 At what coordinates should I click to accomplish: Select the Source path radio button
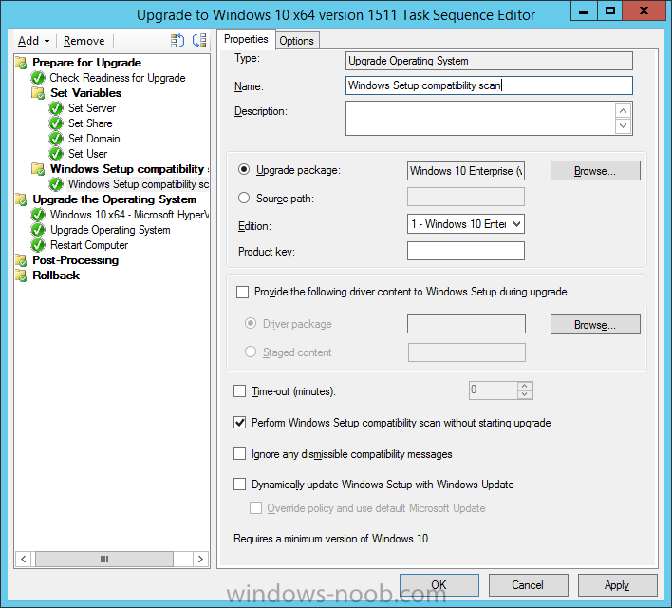point(244,198)
